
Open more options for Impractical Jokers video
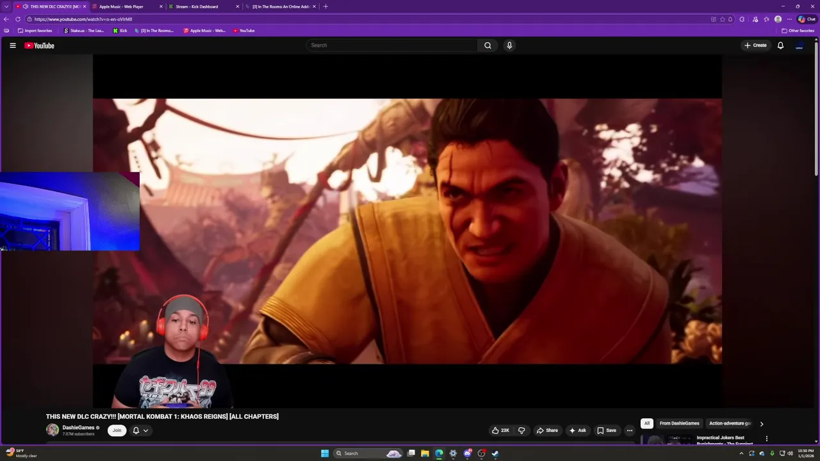(x=766, y=439)
